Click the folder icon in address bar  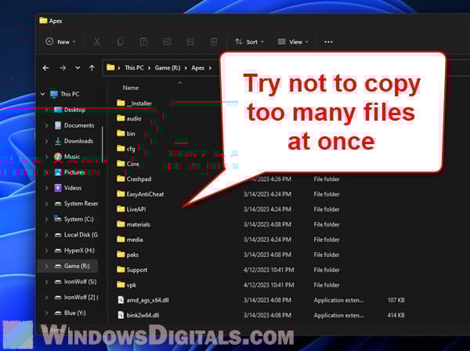click(x=110, y=67)
